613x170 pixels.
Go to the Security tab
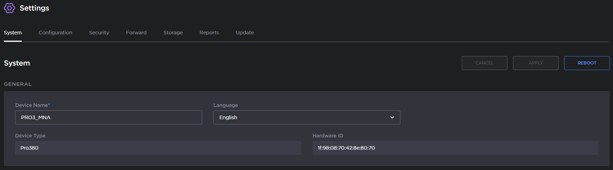99,33
